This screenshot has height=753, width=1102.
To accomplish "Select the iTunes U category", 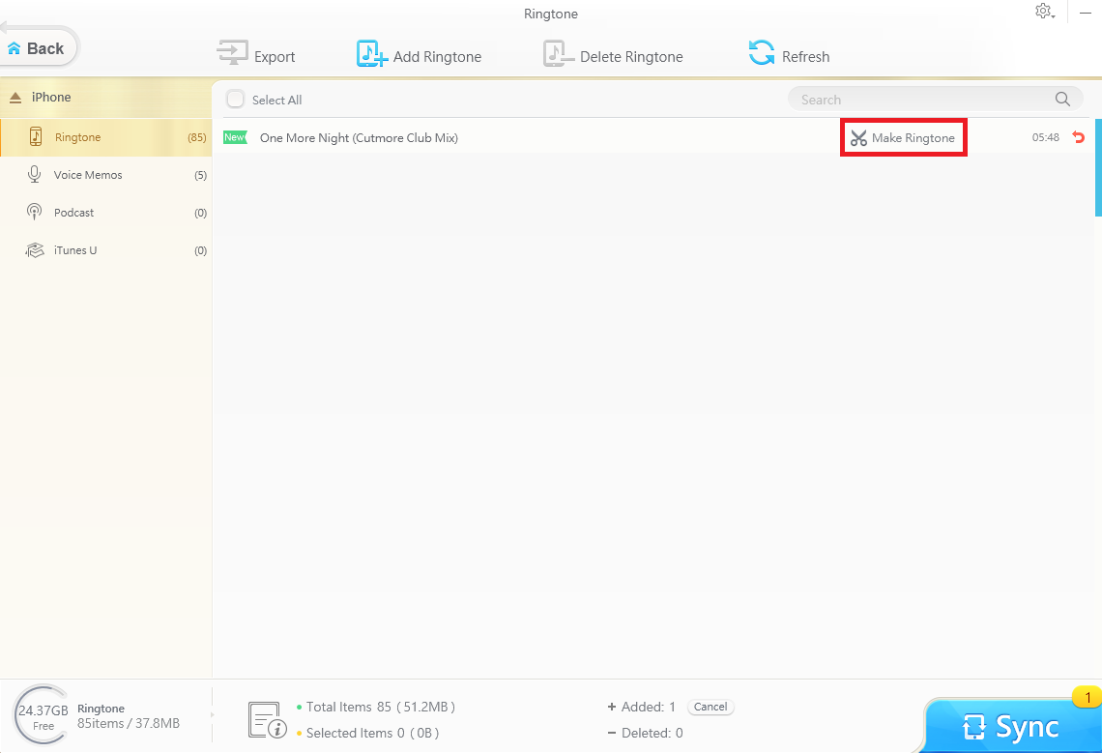I will (x=75, y=250).
